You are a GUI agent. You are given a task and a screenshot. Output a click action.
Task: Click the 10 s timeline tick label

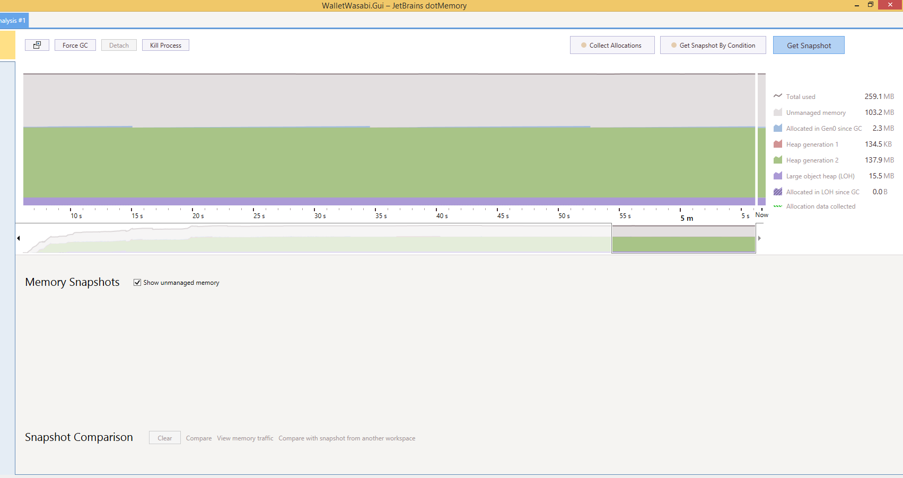[x=76, y=216]
